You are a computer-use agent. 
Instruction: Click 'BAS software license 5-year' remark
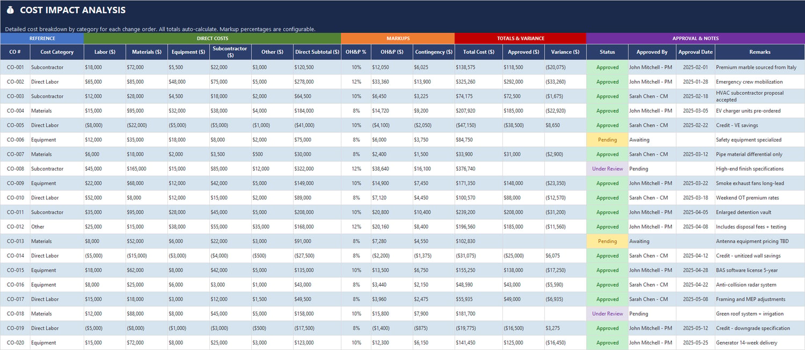(x=760, y=270)
